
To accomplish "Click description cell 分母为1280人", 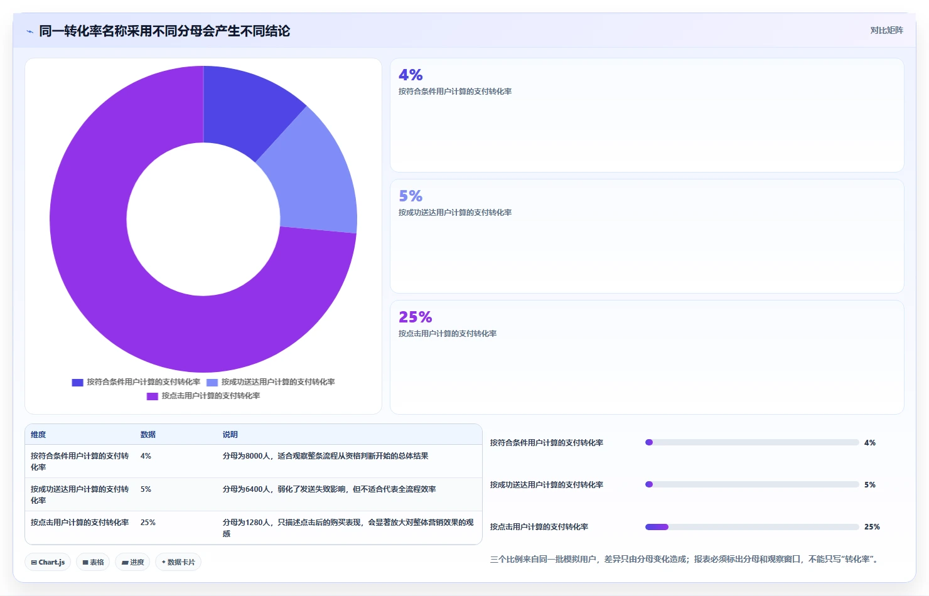I will (x=348, y=528).
